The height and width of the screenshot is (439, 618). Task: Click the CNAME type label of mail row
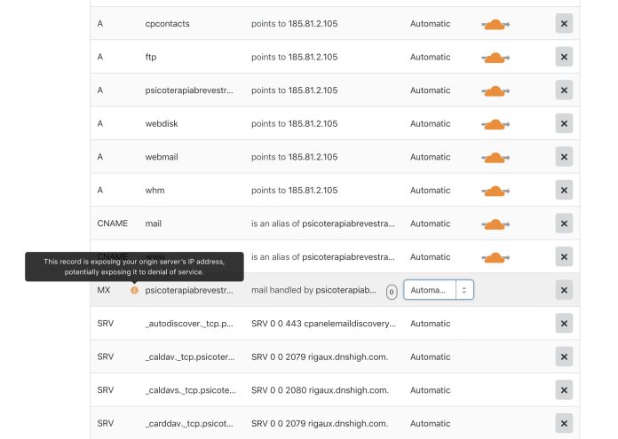pos(113,223)
